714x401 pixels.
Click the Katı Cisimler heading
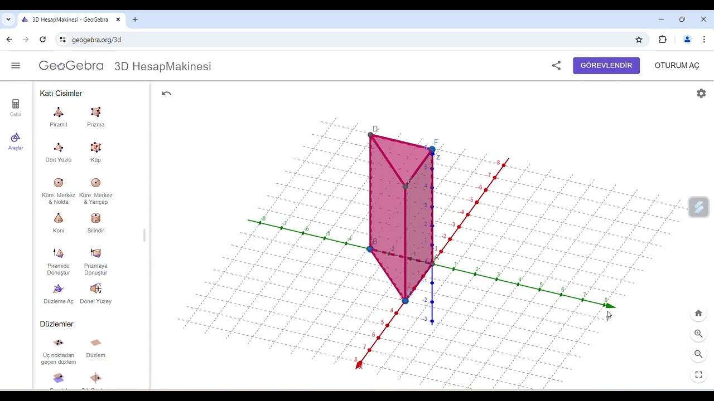coord(61,94)
